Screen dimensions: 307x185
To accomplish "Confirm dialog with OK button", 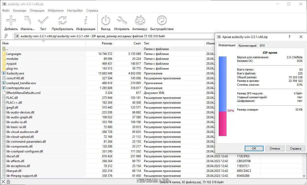I will coord(254,149).
